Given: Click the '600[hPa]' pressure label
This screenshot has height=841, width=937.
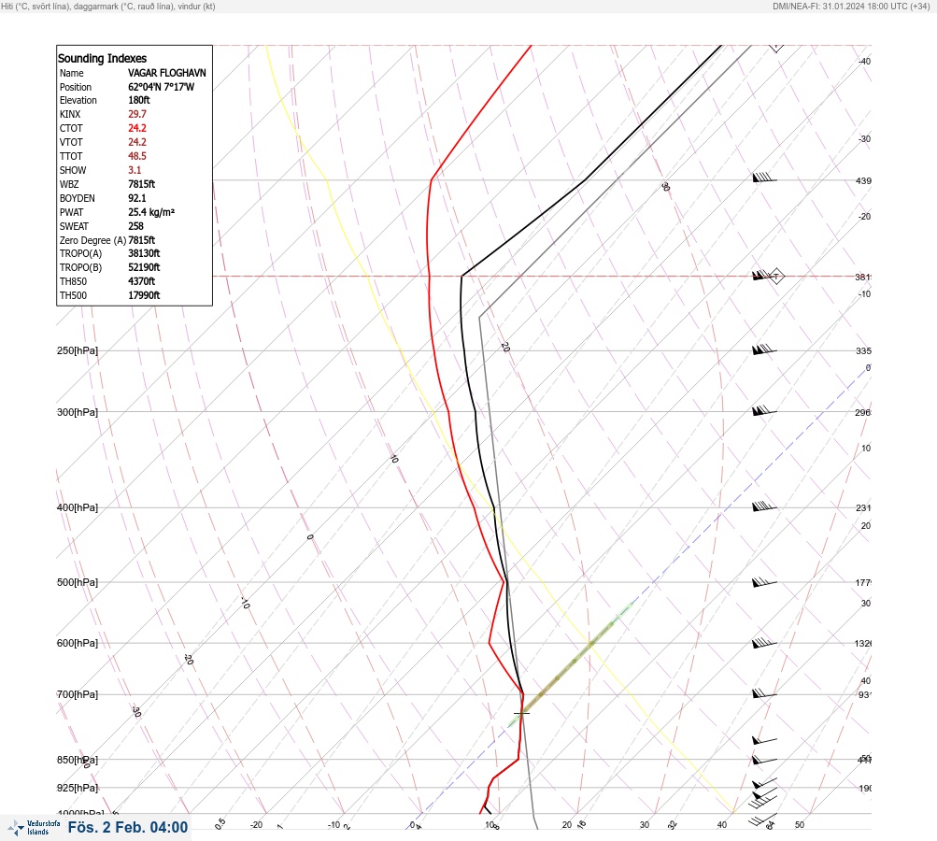Looking at the screenshot, I should (78, 643).
